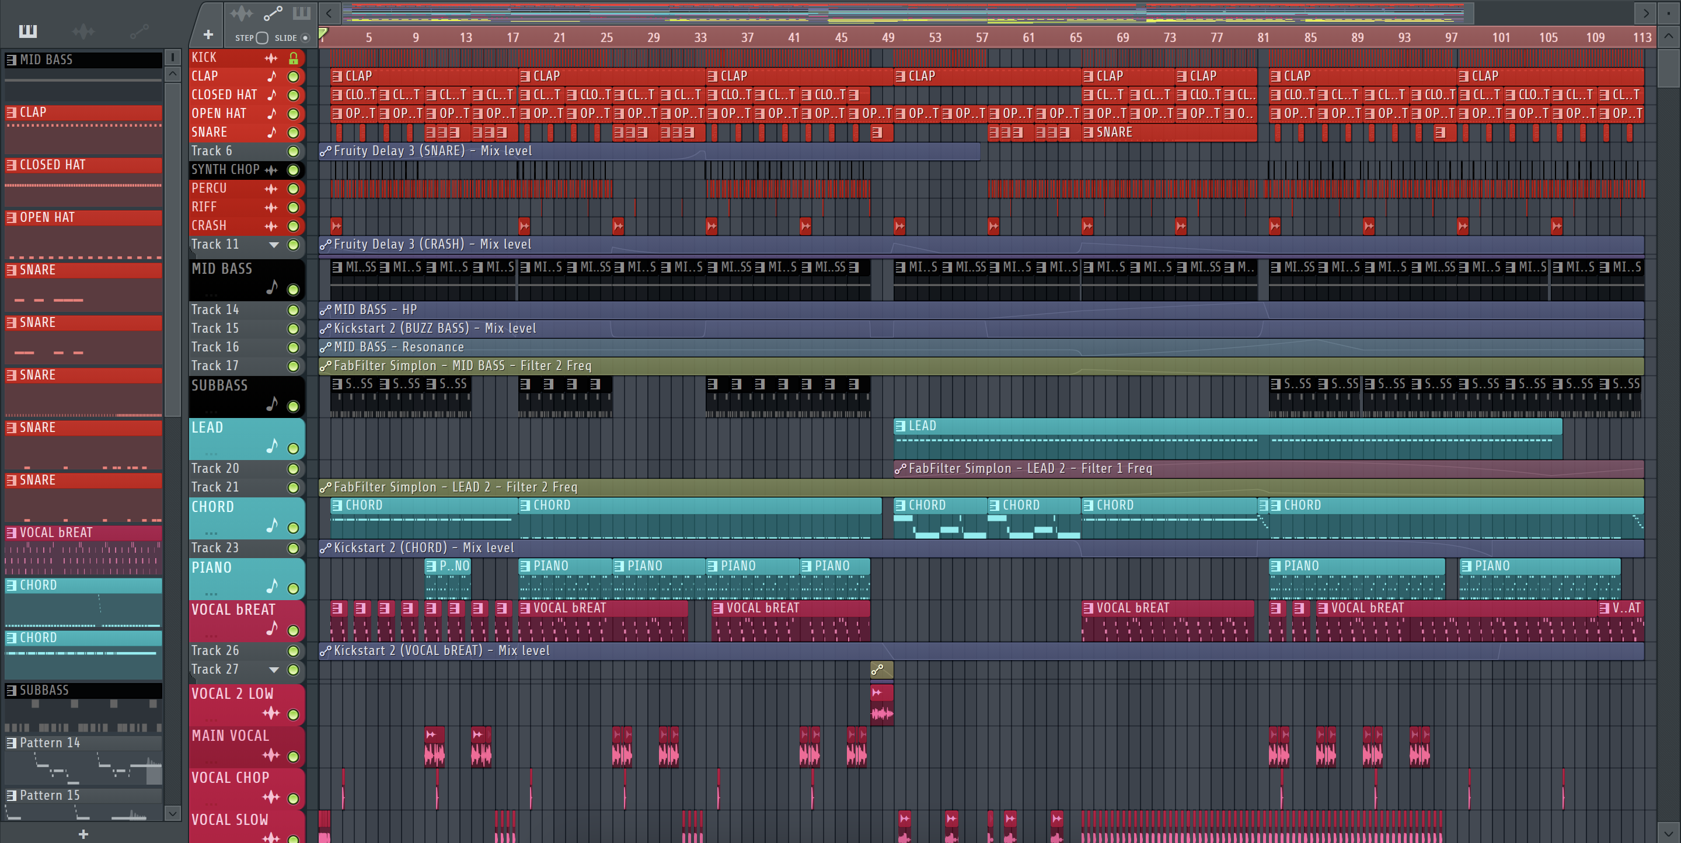Viewport: 1681px width, 843px height.
Task: Click the note icon on CLOSED HAT track
Action: point(272,95)
